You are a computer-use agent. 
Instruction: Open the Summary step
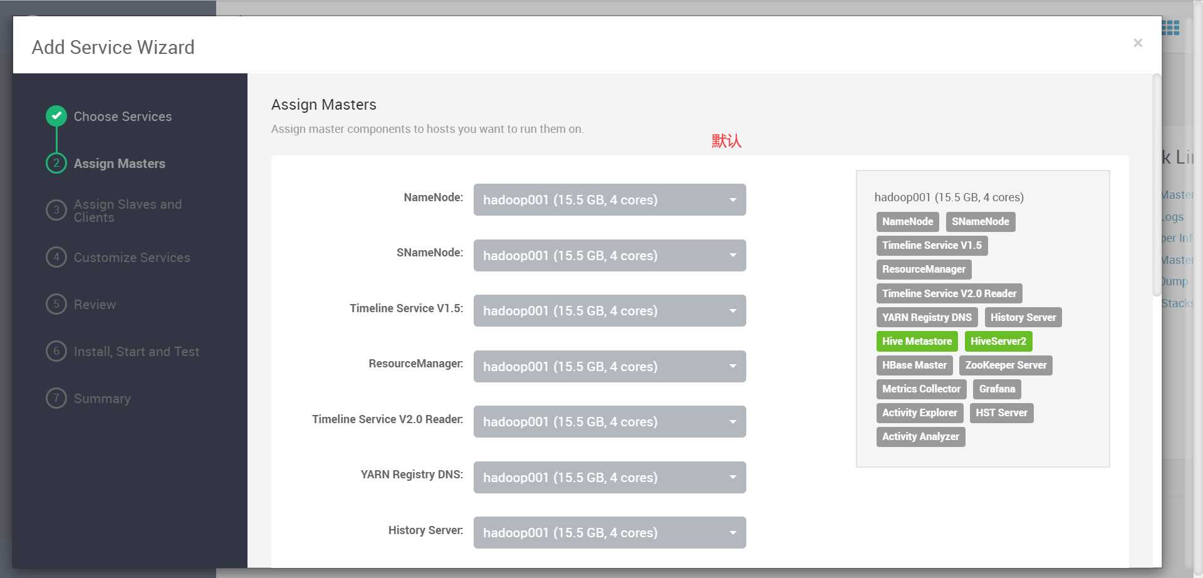click(x=102, y=399)
